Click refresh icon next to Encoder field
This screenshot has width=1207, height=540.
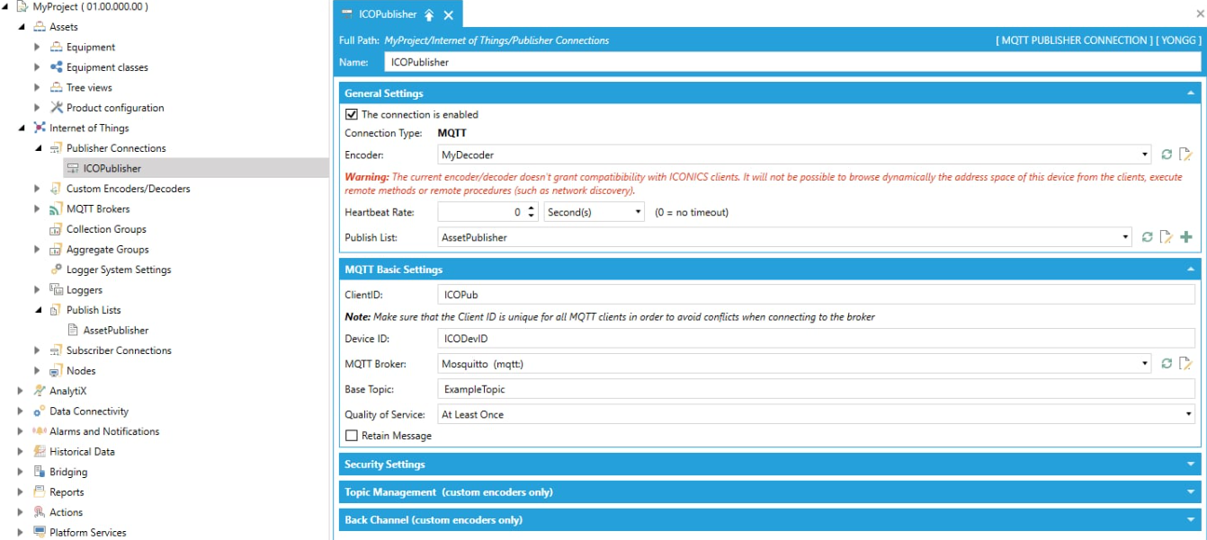pyautogui.click(x=1167, y=155)
